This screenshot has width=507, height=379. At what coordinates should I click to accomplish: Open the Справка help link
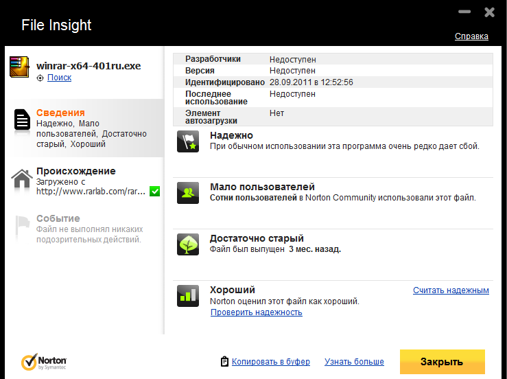[471, 36]
